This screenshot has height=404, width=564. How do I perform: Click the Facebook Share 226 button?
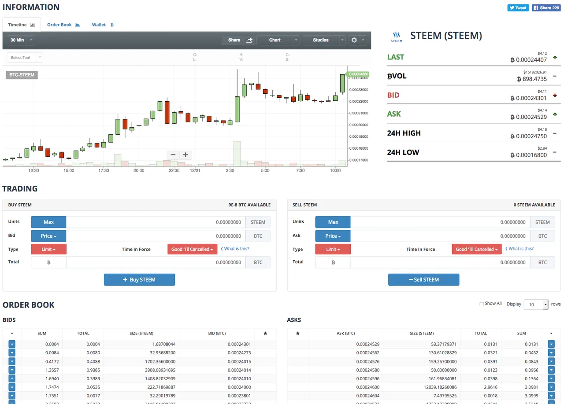pos(546,7)
